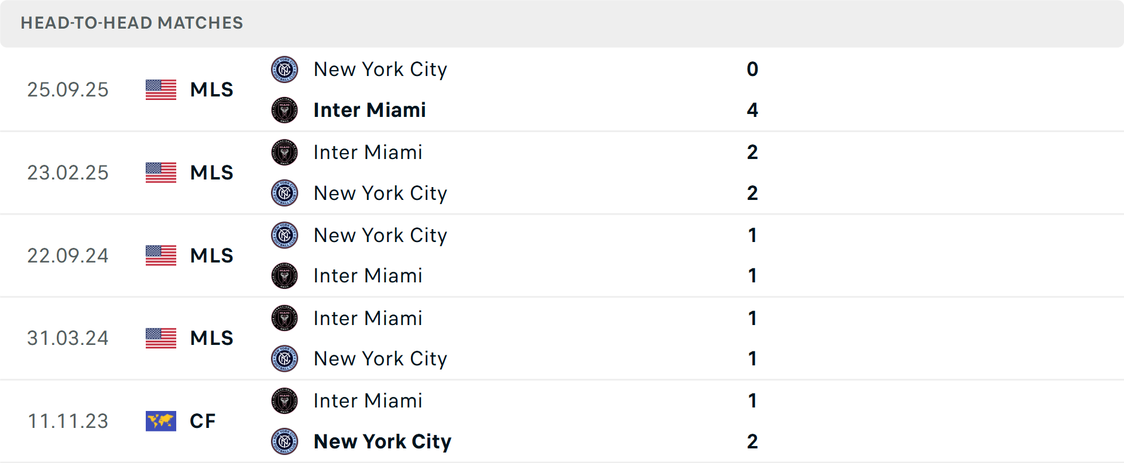Click New York City crest in 31.03.24 match
The height and width of the screenshot is (463, 1124).
pyautogui.click(x=285, y=358)
